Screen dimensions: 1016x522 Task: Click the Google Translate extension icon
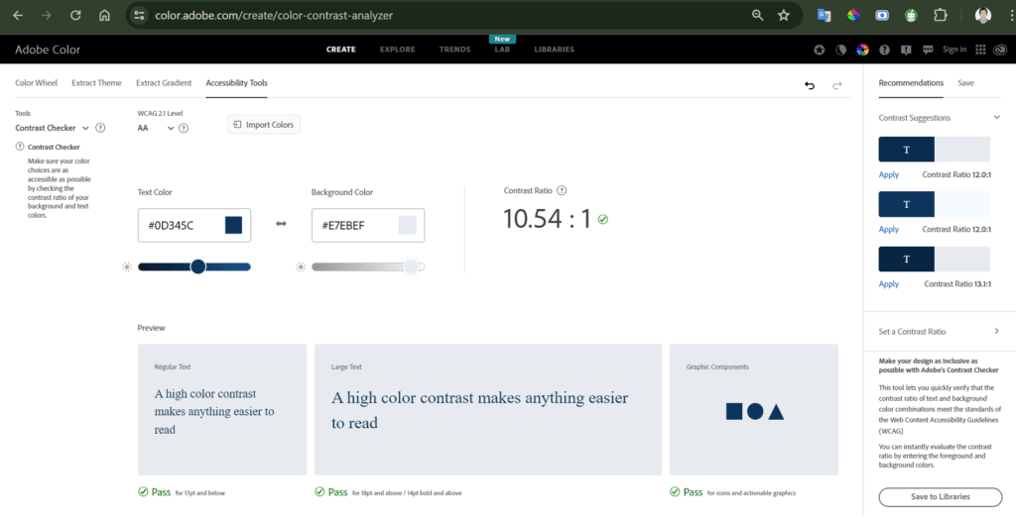tap(825, 16)
